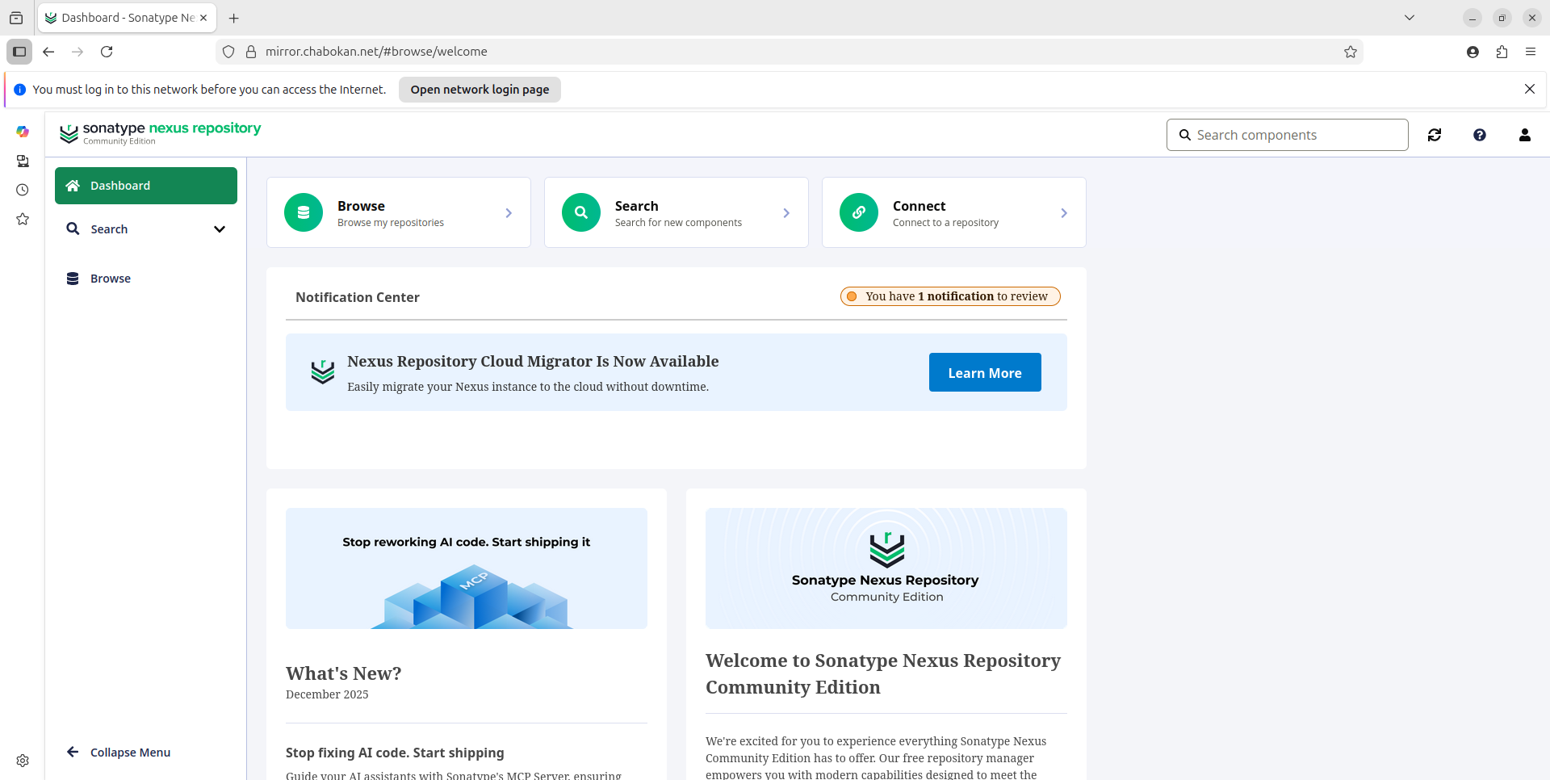
Task: Click the orange notification review pill
Action: [949, 296]
